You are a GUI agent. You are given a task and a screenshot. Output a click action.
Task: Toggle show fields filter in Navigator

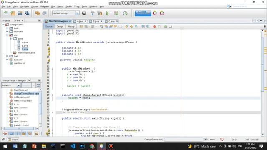pyautogui.click(x=11, y=133)
